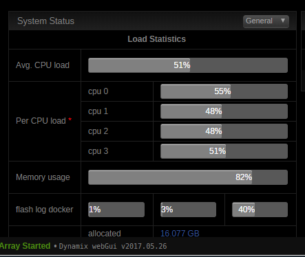Click the red asterisk beside Per CPU load

click(70, 120)
